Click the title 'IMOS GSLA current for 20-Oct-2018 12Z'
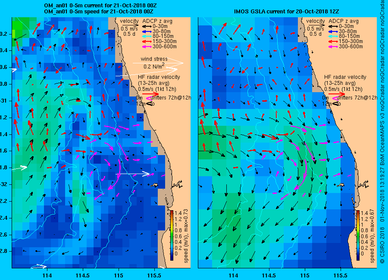388x280 pixels. coord(286,11)
